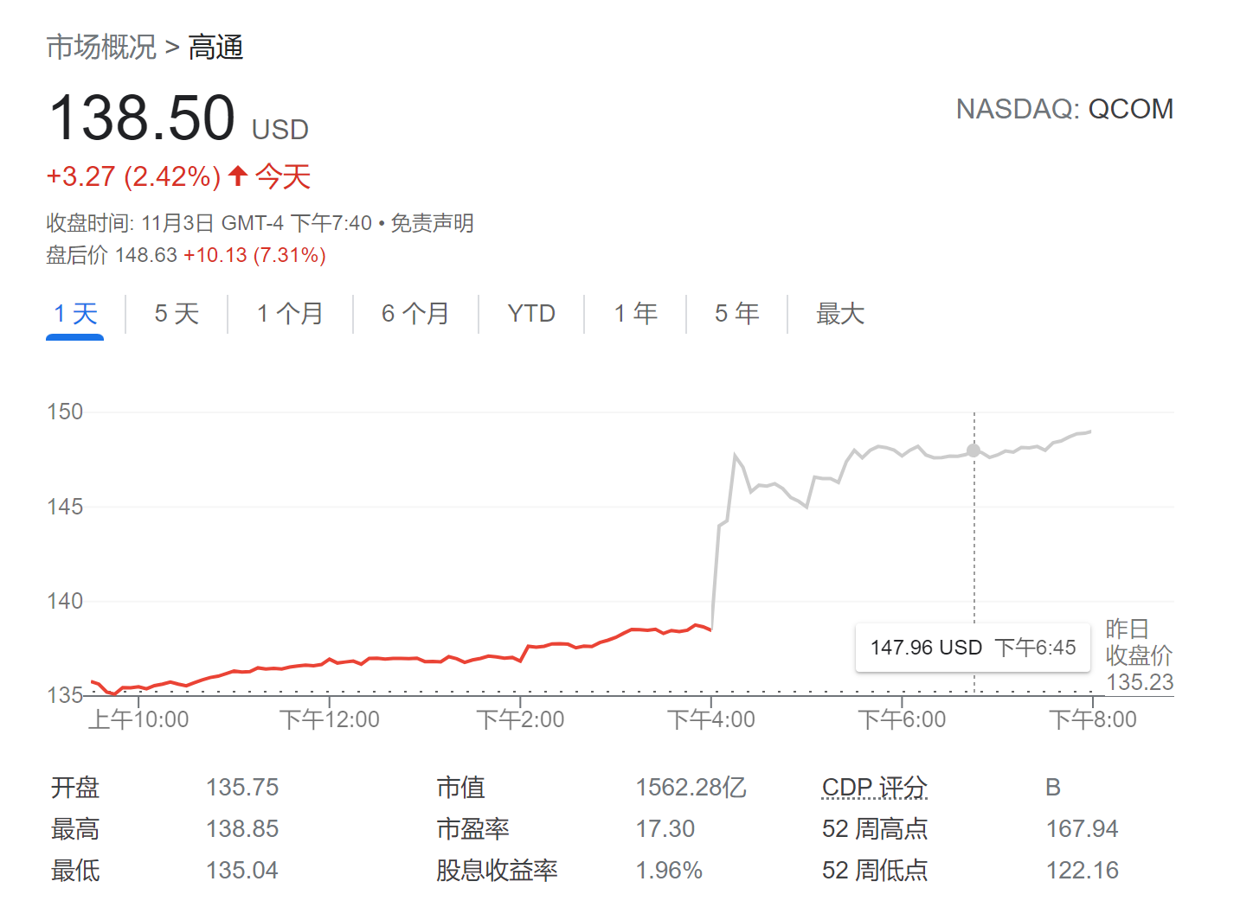This screenshot has height=907, width=1253.
Task: Select the 5 年 range tab
Action: pos(737,313)
